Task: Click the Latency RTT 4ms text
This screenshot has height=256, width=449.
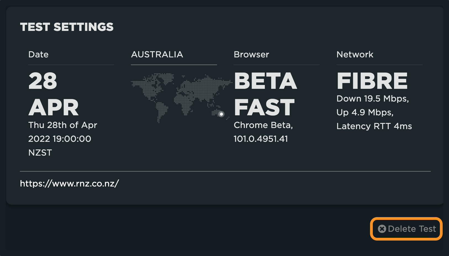Action: [374, 126]
